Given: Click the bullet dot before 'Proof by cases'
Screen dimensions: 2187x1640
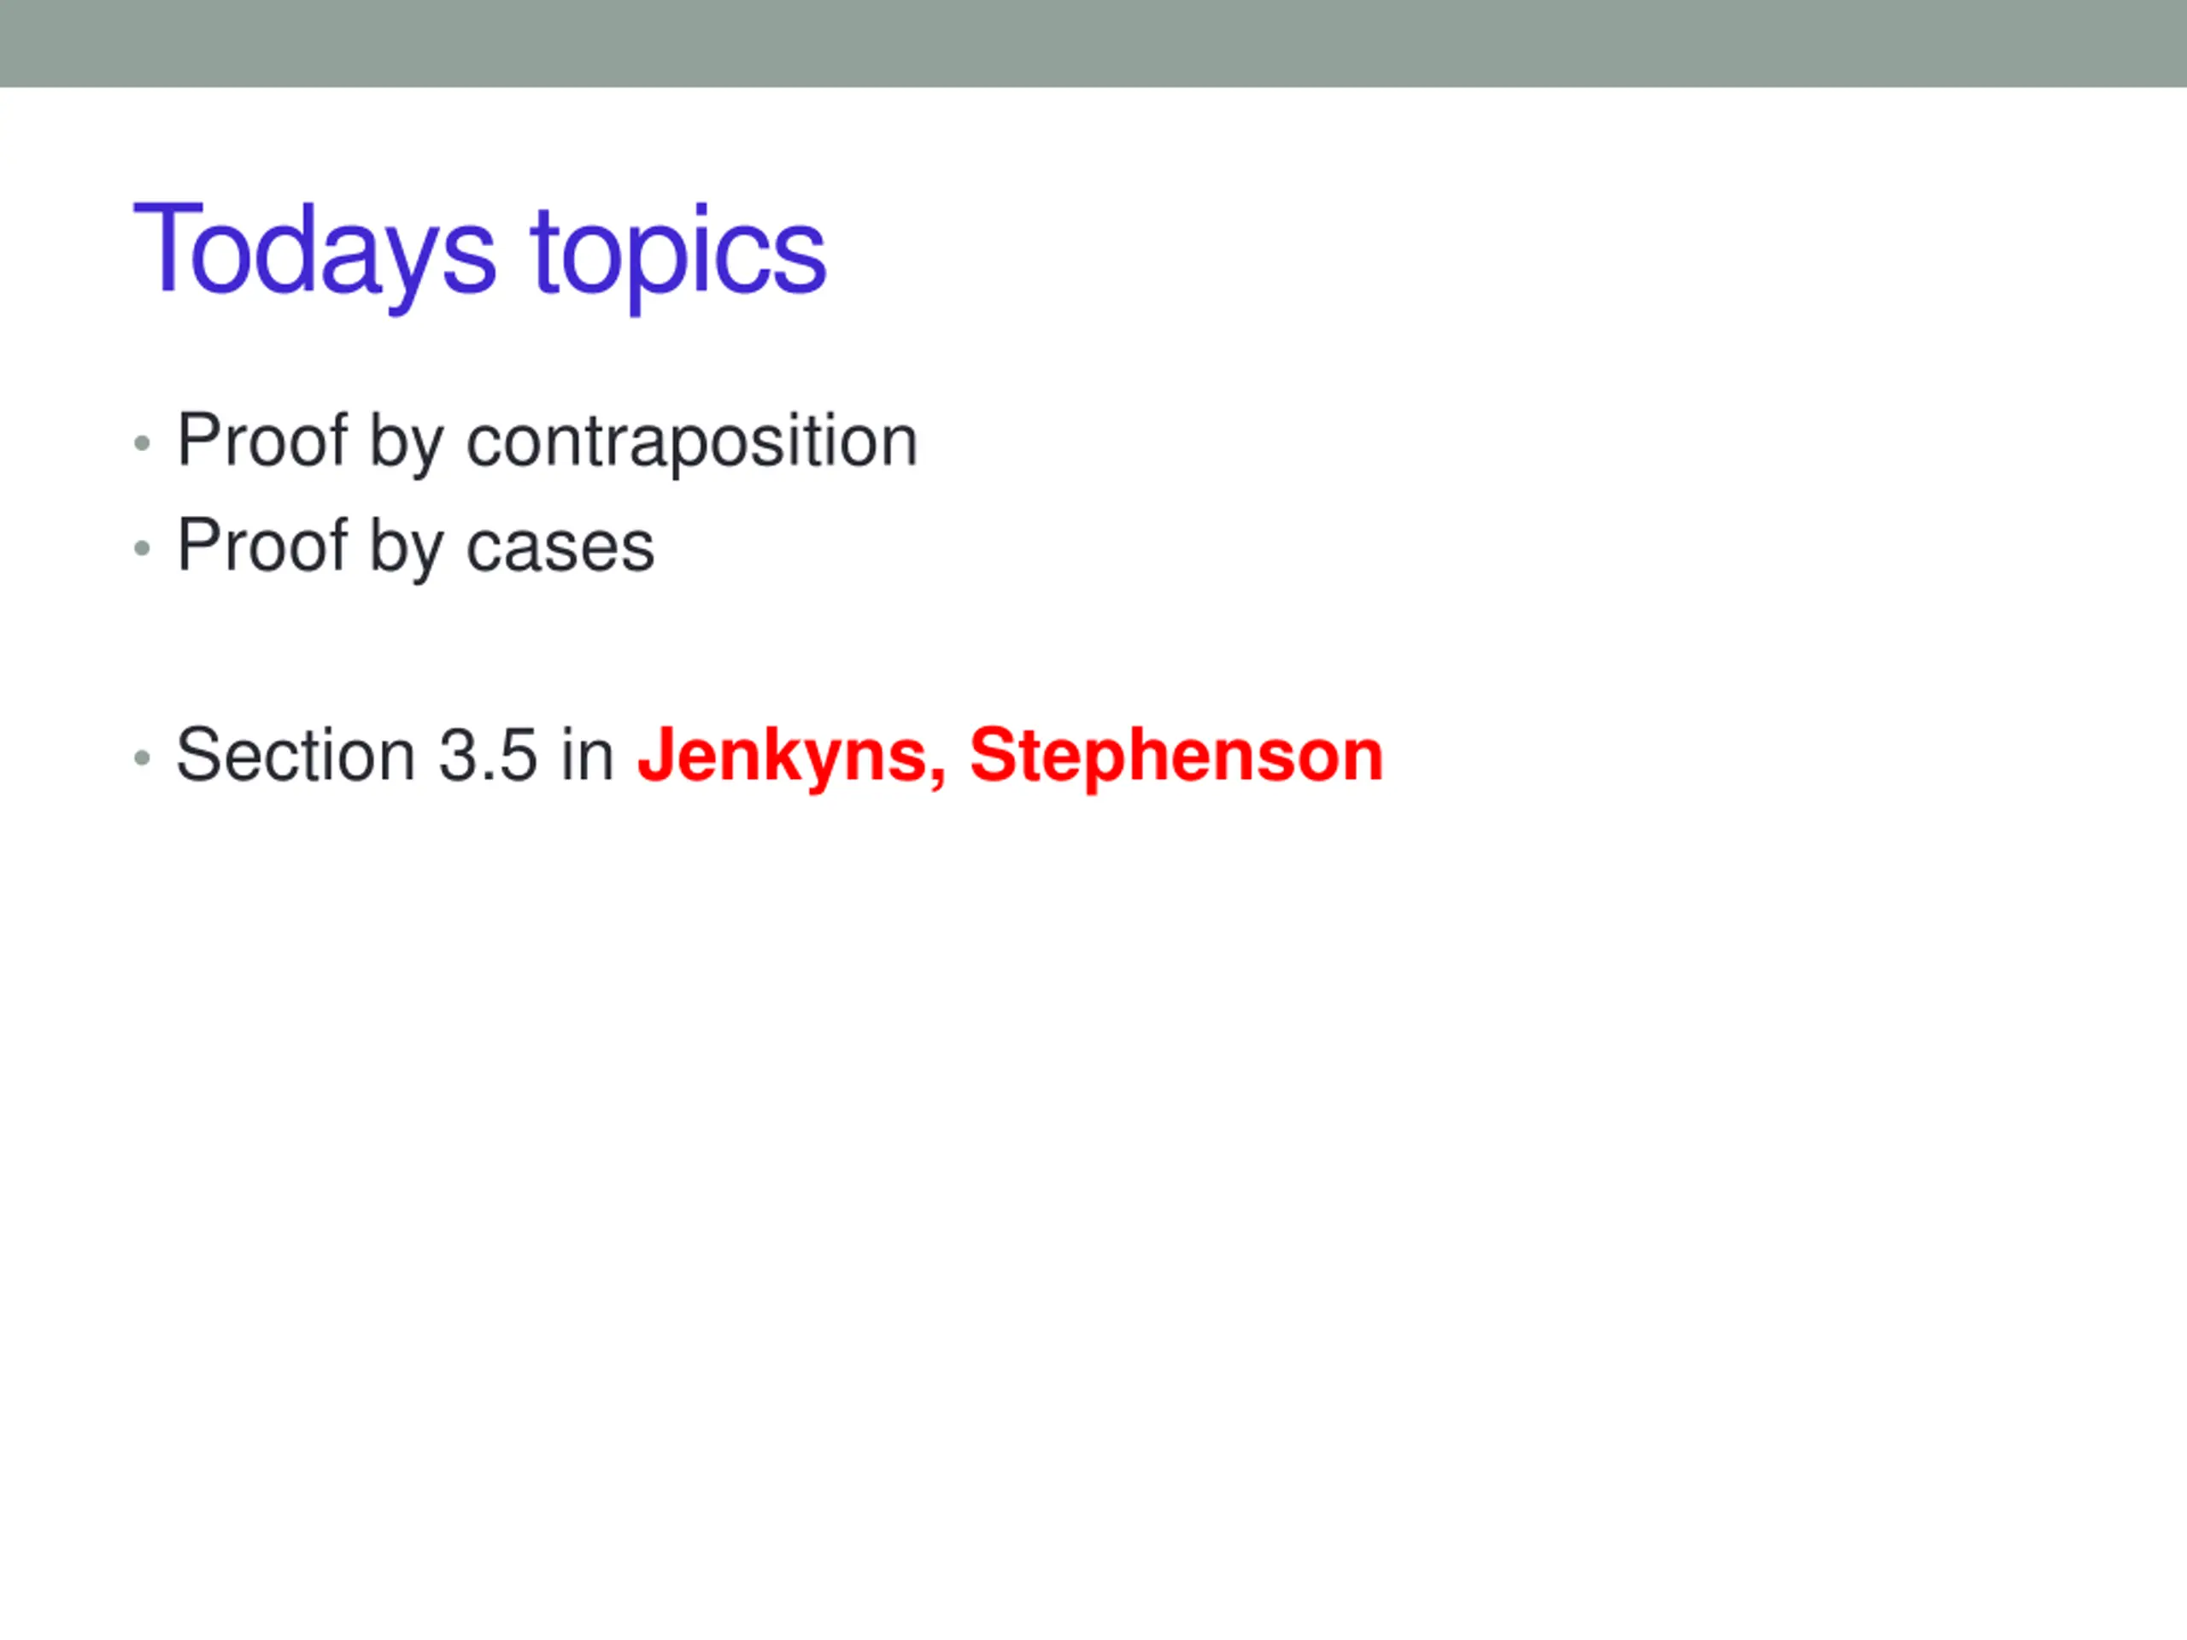Looking at the screenshot, I should (143, 548).
